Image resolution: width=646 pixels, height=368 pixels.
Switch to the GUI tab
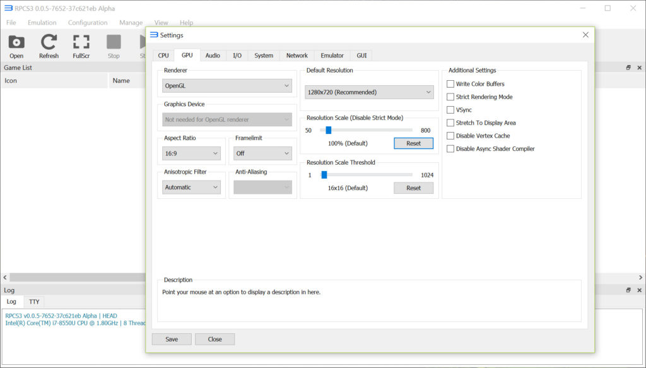(x=361, y=55)
